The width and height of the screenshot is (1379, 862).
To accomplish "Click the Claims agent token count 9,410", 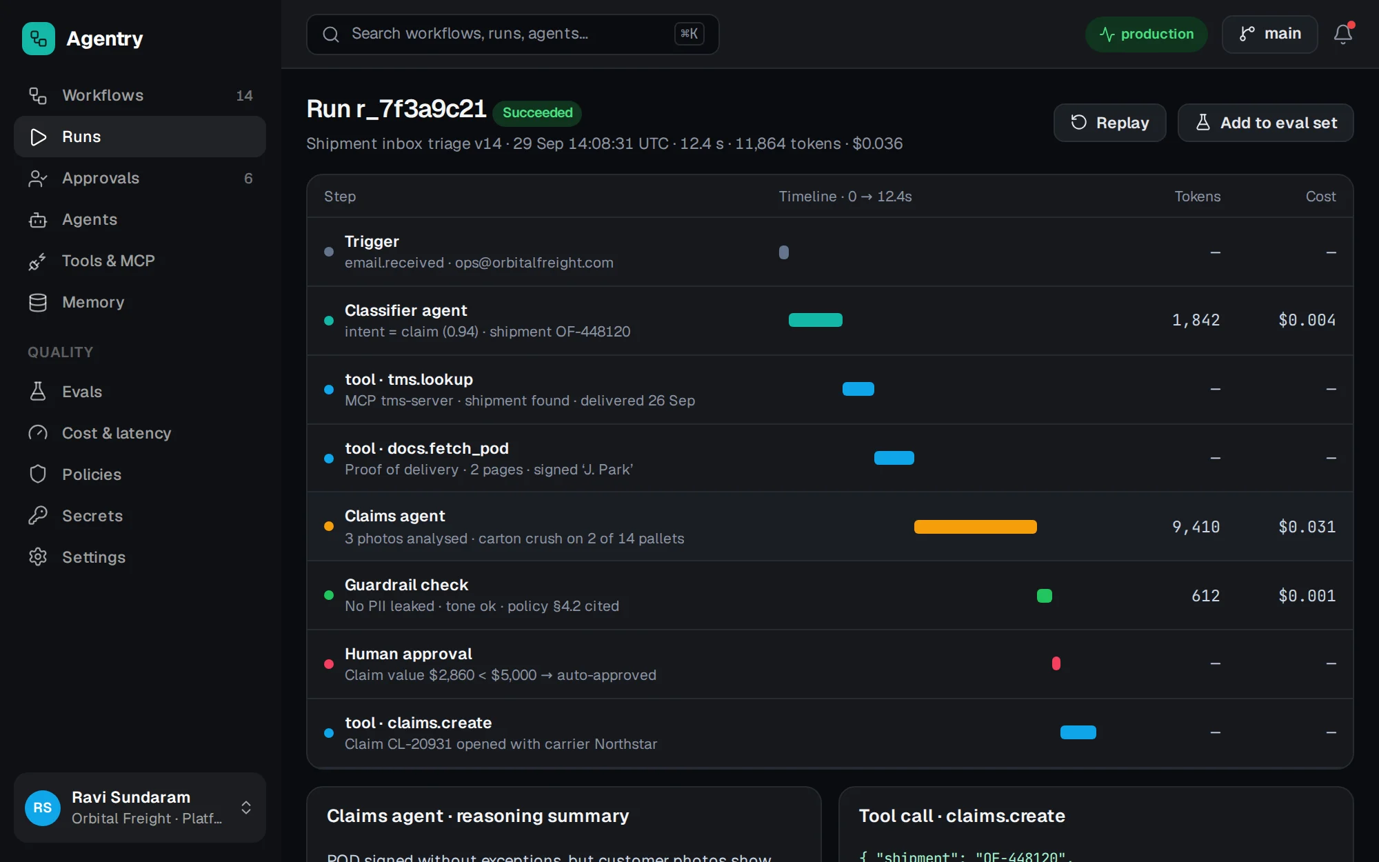I will pos(1196,527).
